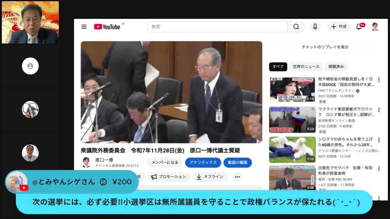Select the 世界のニュース filter chip
The height and width of the screenshot is (219, 390).
click(306, 67)
